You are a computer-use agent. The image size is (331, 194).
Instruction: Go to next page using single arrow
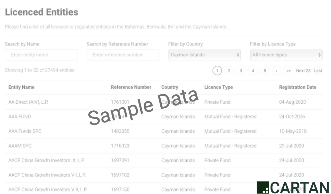pos(277,71)
